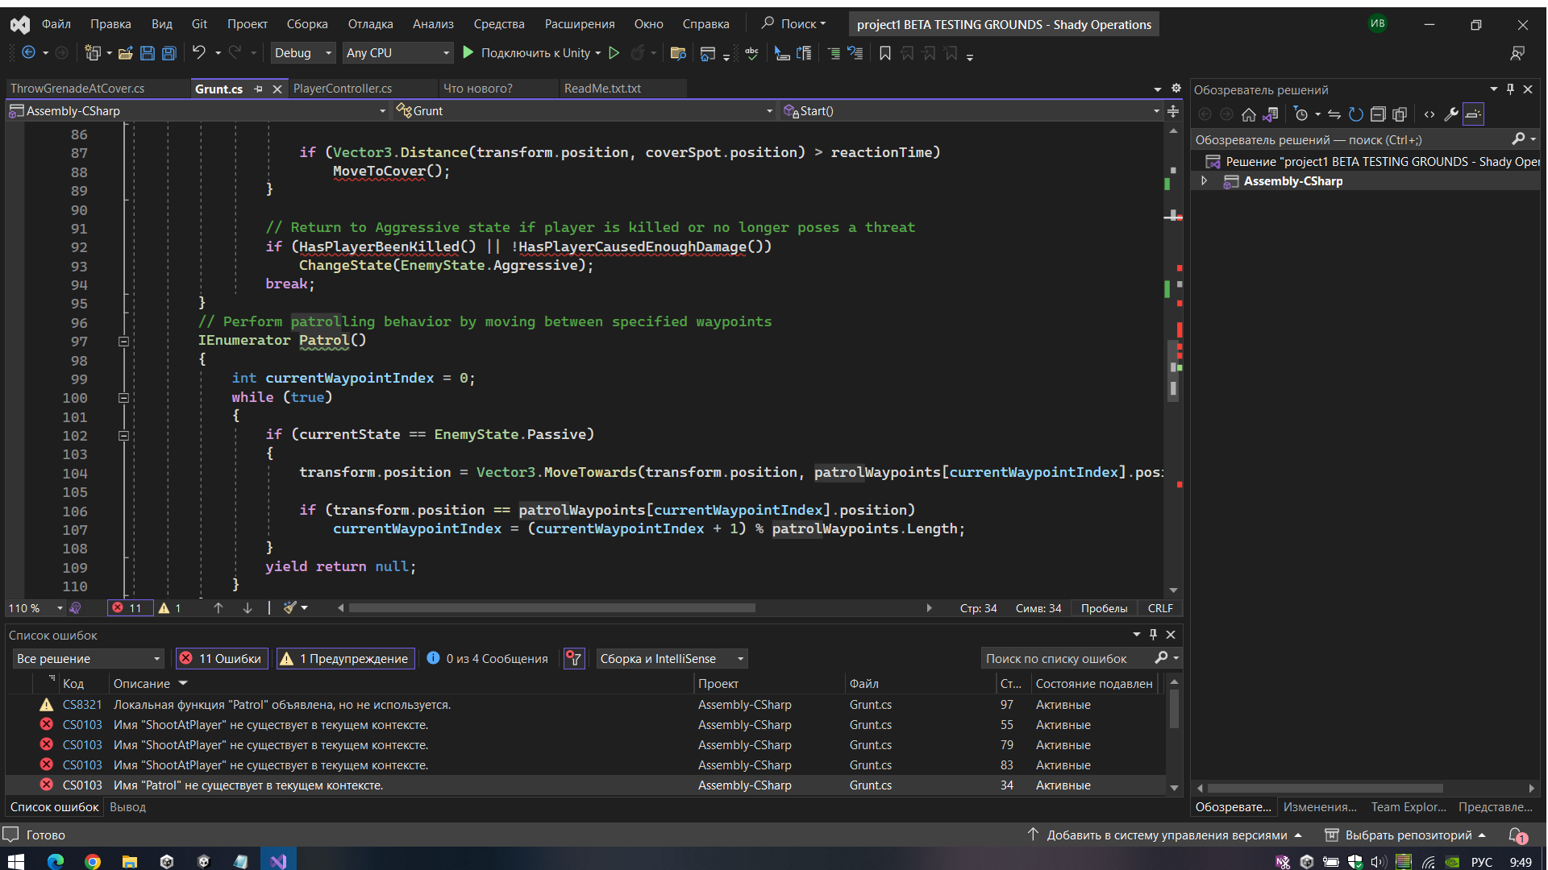This screenshot has height=870, width=1548.
Task: Open the Отладка menu
Action: coord(370,24)
